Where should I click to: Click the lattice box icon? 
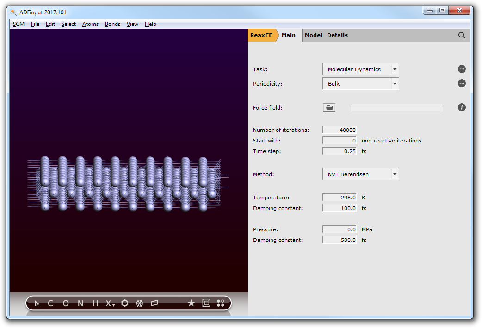[206, 303]
